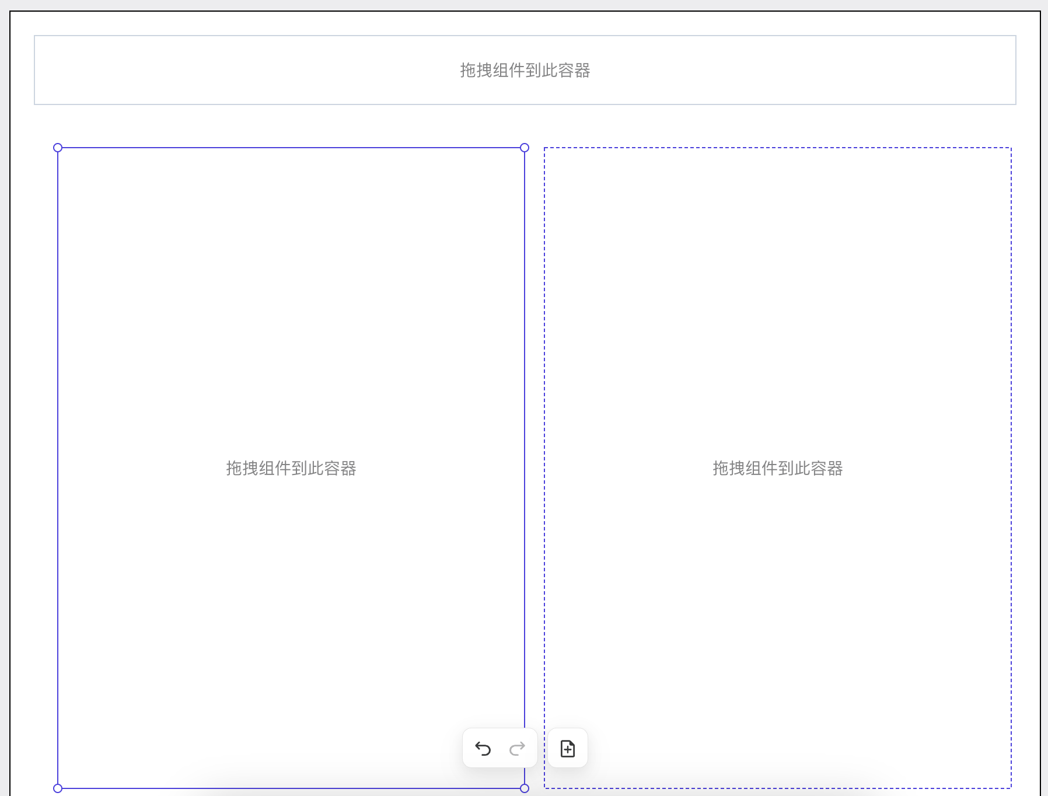1048x796 pixels.
Task: Click the top-right resize handle of selected container
Action: click(x=525, y=148)
